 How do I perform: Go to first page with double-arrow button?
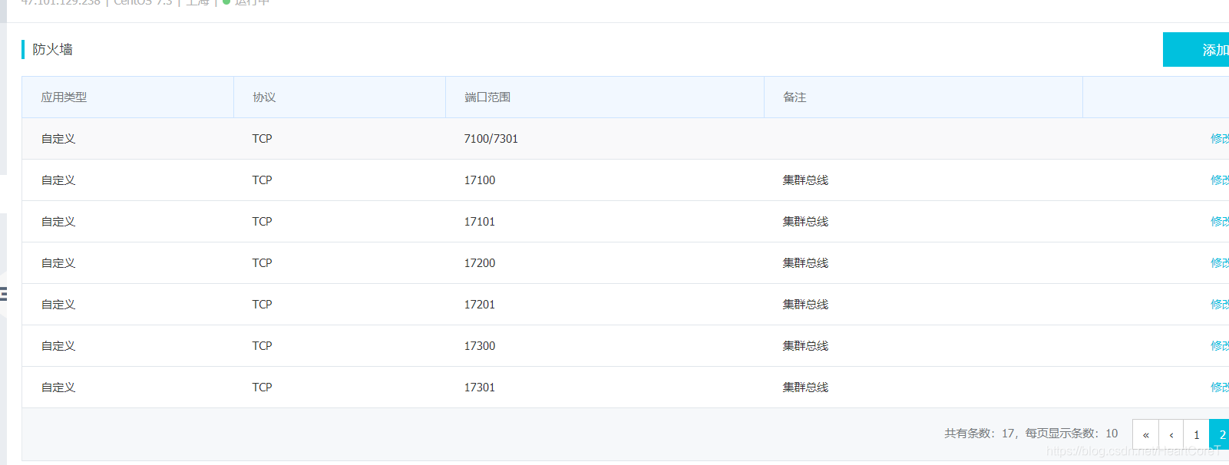[x=1145, y=434]
